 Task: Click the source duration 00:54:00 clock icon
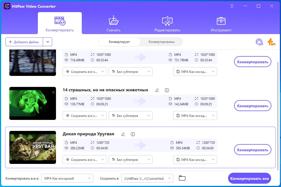92,148
